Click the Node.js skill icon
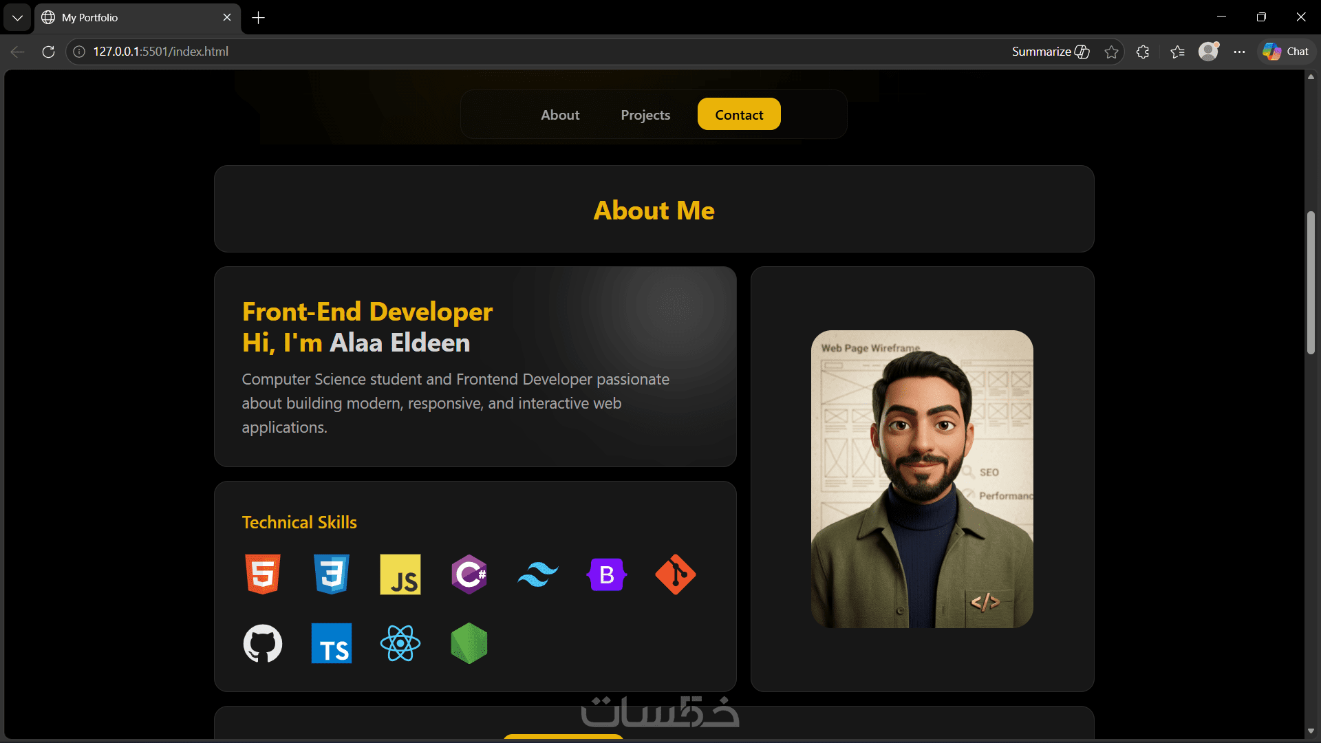The width and height of the screenshot is (1321, 743). coord(469,643)
